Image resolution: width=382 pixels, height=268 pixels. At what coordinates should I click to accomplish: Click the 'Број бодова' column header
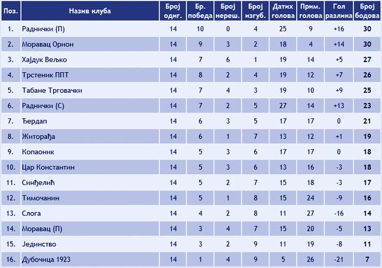[x=367, y=11]
